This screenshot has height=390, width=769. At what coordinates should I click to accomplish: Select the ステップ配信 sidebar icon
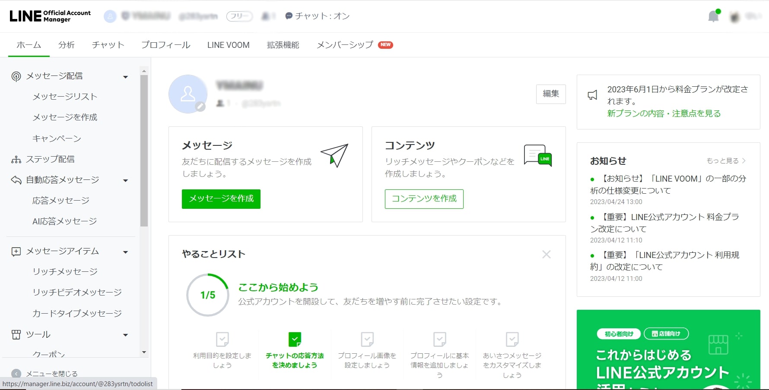coord(16,159)
